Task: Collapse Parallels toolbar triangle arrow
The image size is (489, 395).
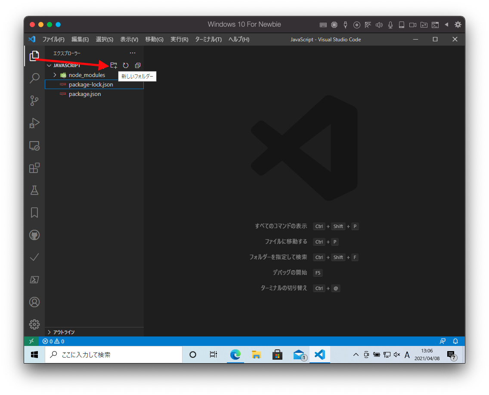Action: (x=446, y=25)
